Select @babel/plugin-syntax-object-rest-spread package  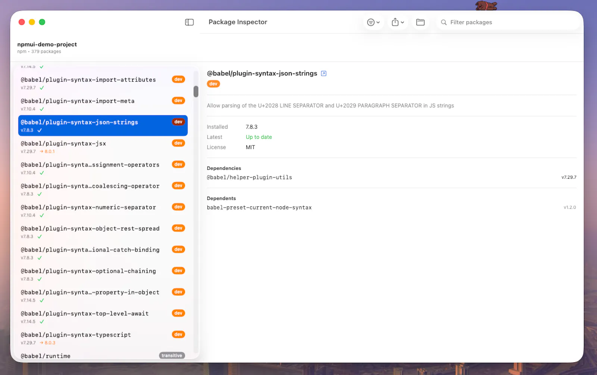103,232
